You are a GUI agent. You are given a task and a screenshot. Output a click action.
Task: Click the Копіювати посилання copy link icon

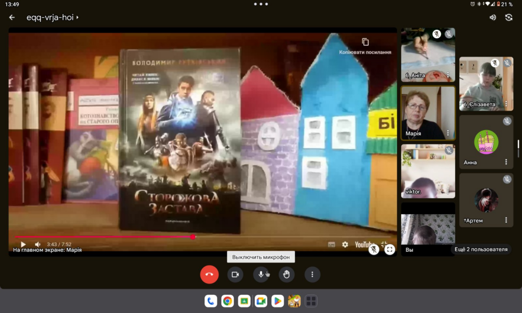[365, 42]
